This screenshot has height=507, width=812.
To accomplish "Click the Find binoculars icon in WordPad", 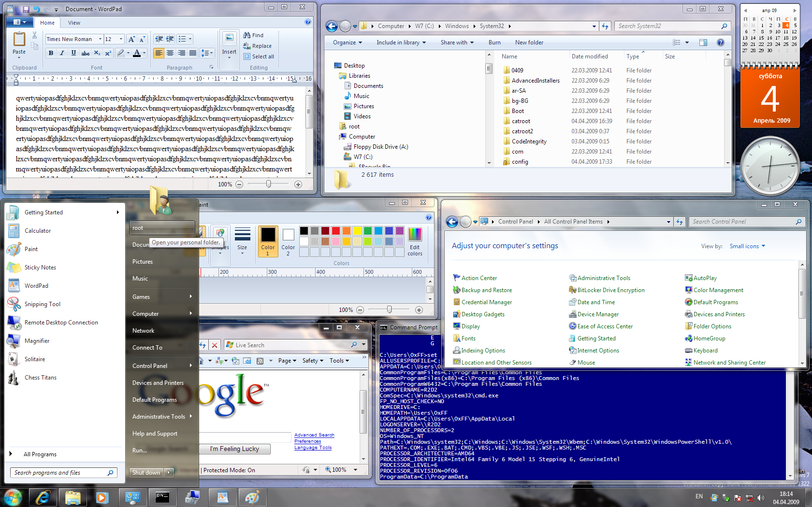I will pos(247,35).
